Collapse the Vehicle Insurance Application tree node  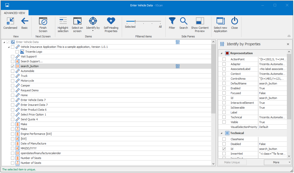(x=8, y=47)
